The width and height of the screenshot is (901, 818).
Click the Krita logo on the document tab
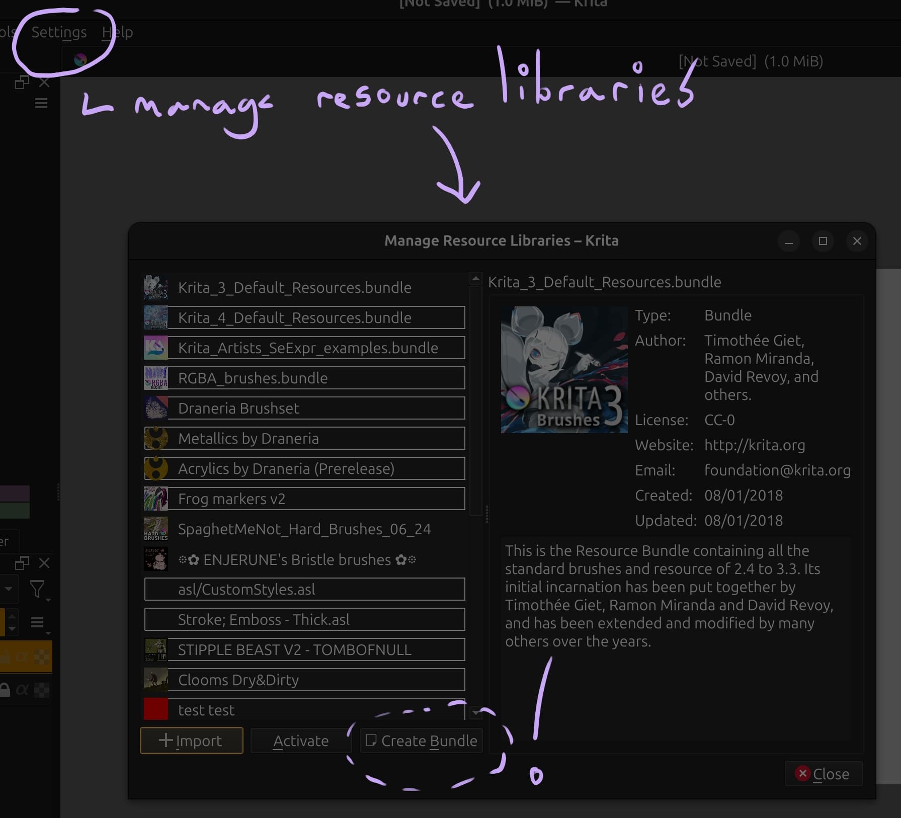tap(80, 60)
